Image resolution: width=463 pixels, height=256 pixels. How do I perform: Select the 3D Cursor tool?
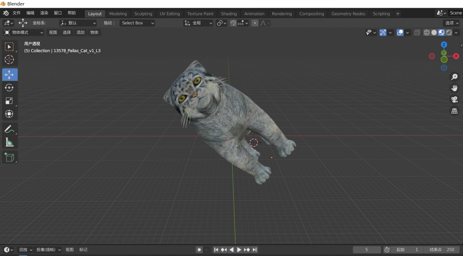(9, 60)
